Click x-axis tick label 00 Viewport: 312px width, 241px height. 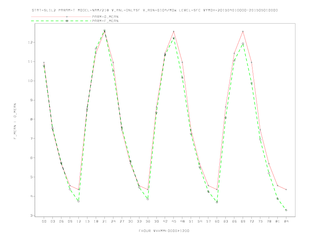click(44, 221)
